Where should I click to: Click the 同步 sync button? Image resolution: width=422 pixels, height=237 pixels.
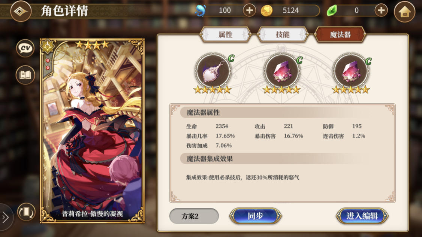coord(255,216)
